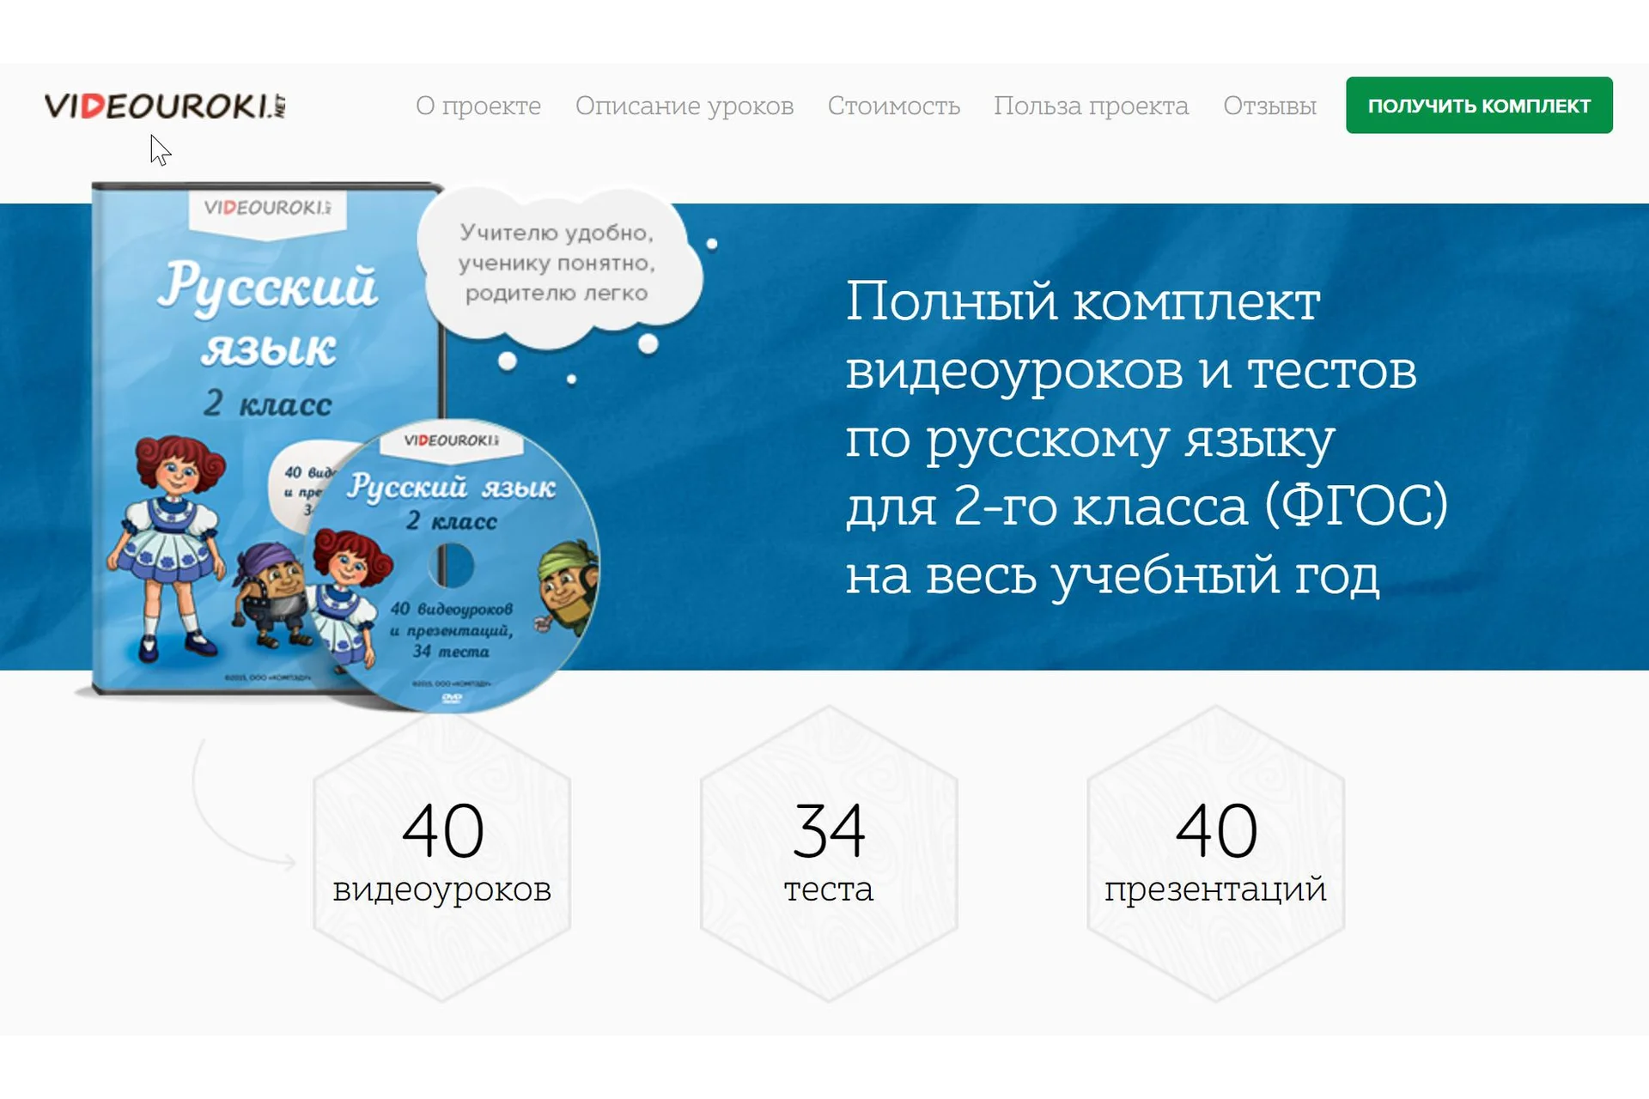Select 'Польза проекта' in navigation
Image resolution: width=1649 pixels, height=1099 pixels.
tap(1091, 106)
